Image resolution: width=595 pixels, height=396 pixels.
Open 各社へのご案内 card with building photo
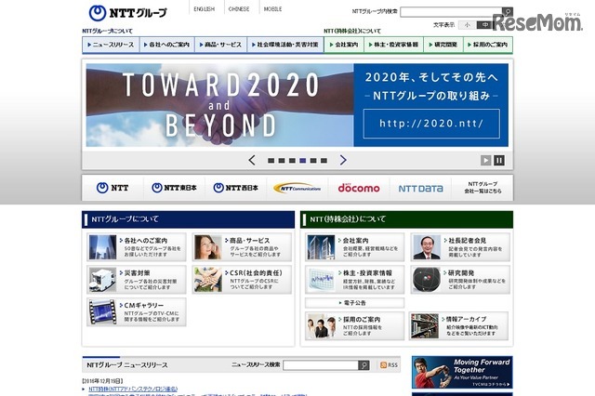pyautogui.click(x=137, y=247)
